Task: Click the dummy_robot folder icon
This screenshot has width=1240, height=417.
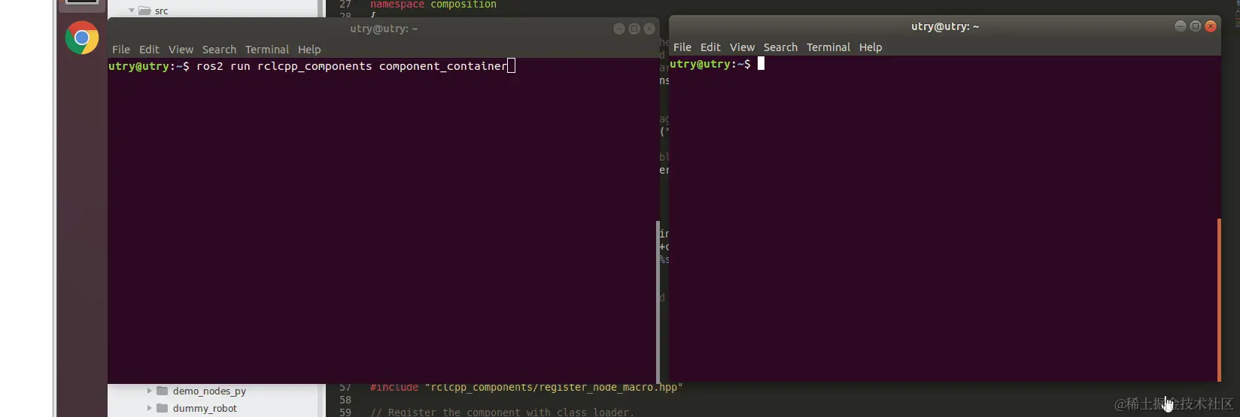Action: tap(162, 408)
